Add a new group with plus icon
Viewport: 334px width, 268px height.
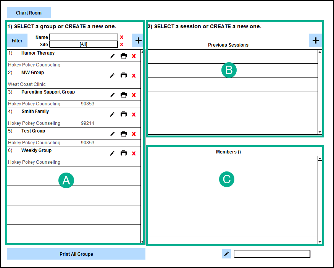point(138,40)
